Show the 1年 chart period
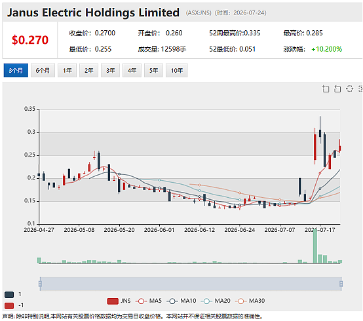The image size is (363, 321). click(67, 70)
